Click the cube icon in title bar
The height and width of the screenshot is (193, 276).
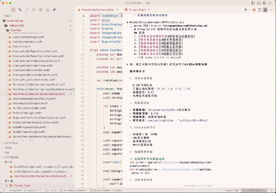[264, 3]
